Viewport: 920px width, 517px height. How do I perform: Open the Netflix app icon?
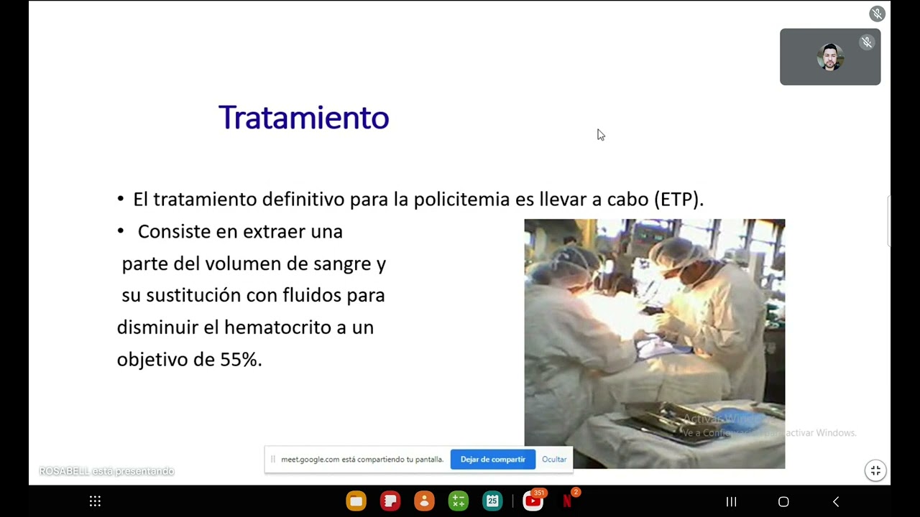(x=568, y=500)
